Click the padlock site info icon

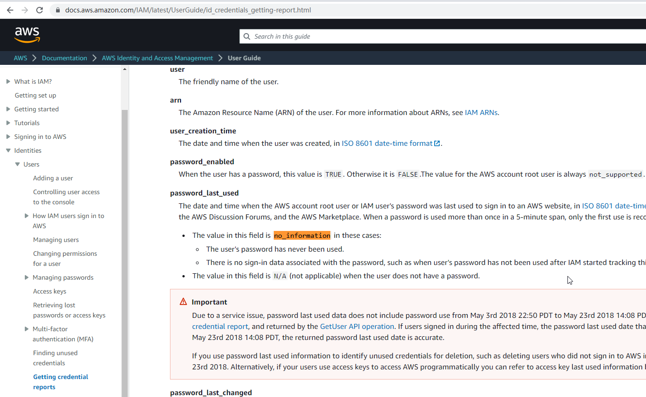coord(57,10)
